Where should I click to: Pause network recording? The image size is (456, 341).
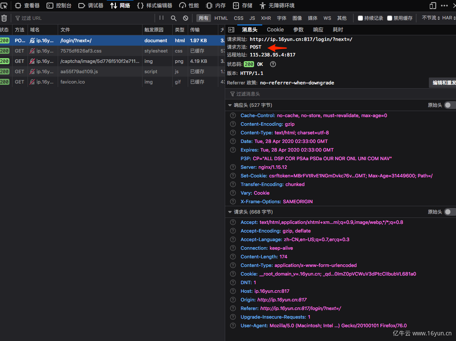(161, 18)
